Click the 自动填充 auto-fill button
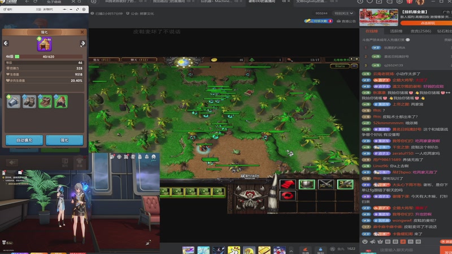This screenshot has width=452, height=254. (24, 140)
